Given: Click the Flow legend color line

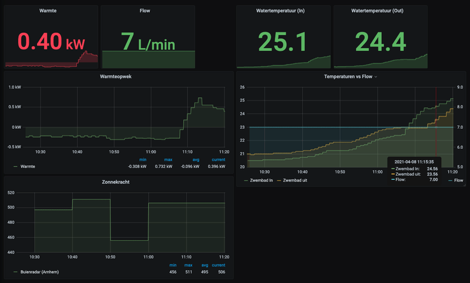Looking at the screenshot, I should pyautogui.click(x=450, y=180).
